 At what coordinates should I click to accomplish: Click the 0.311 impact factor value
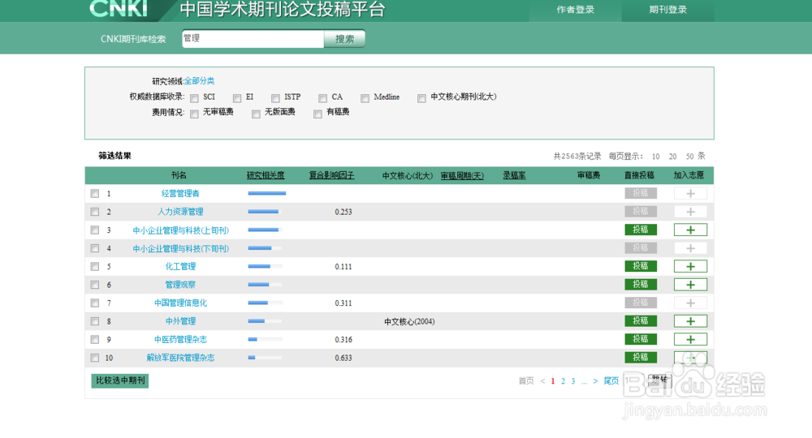(x=343, y=303)
